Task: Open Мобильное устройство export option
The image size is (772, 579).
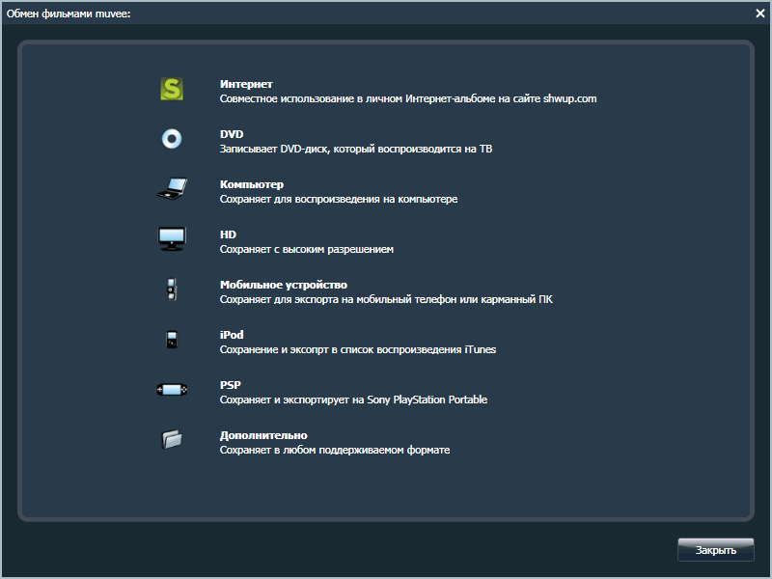Action: [x=283, y=285]
